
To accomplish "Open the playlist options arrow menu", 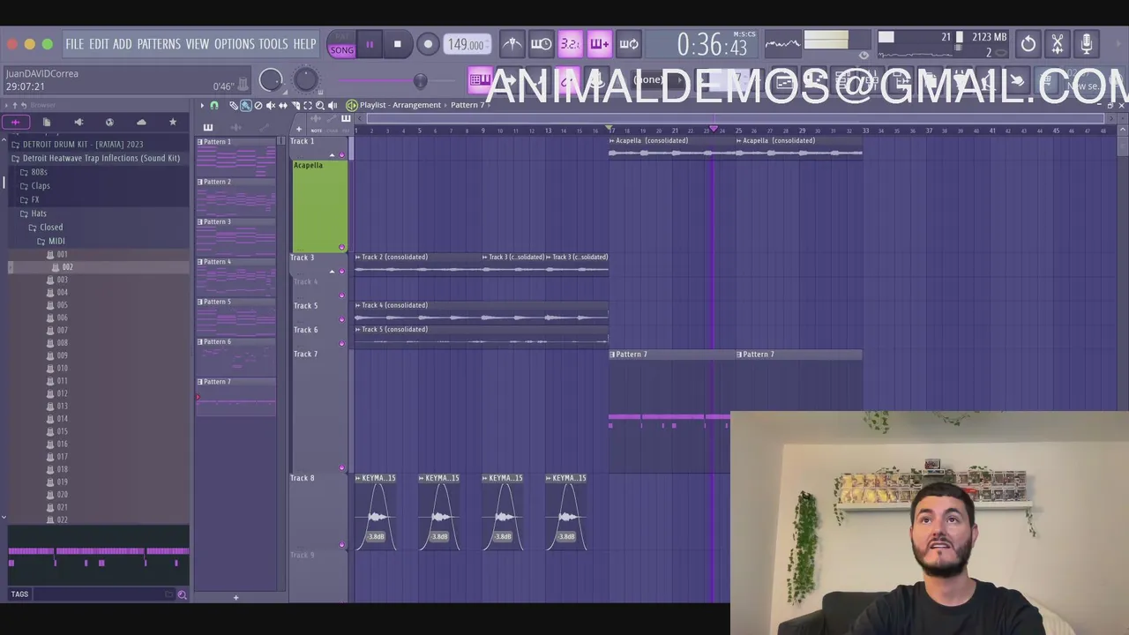I will tap(202, 105).
